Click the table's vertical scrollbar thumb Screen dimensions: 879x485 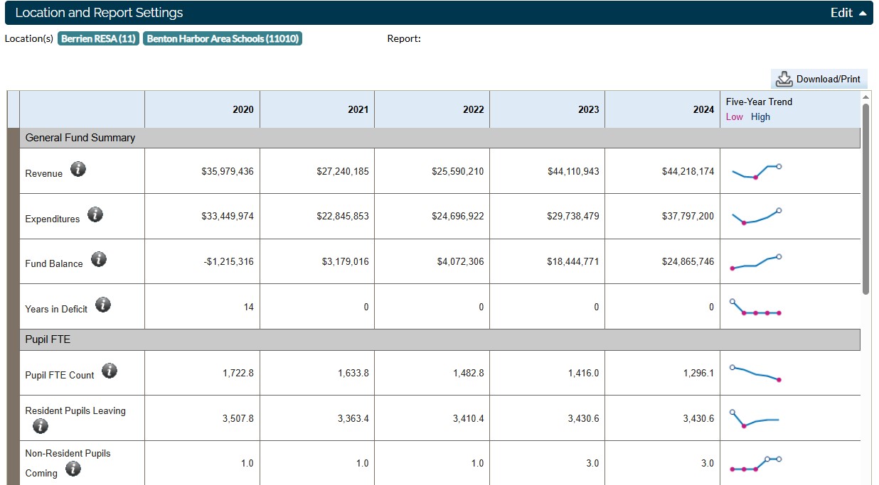click(x=865, y=199)
